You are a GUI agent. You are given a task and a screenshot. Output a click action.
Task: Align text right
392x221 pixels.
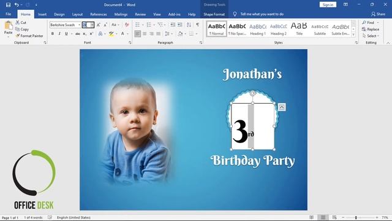pyautogui.click(x=151, y=34)
